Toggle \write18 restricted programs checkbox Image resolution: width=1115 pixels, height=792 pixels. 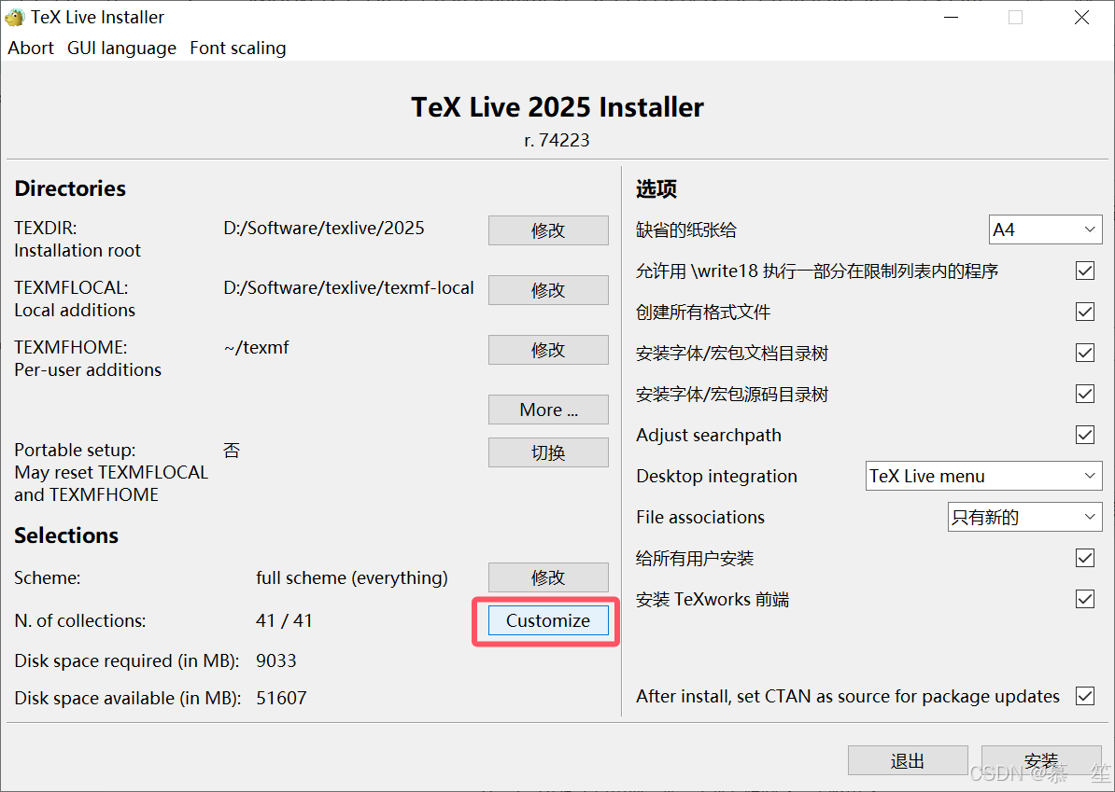pos(1084,271)
